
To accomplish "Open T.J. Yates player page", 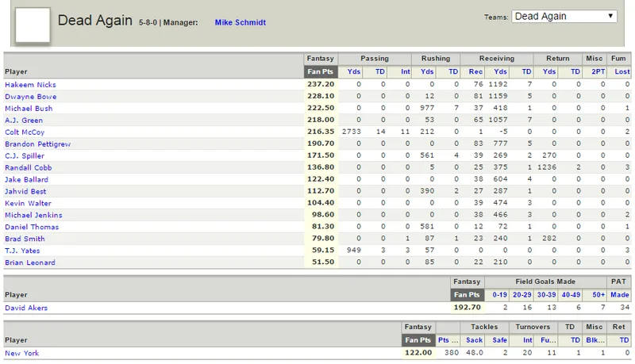I will point(22,251).
